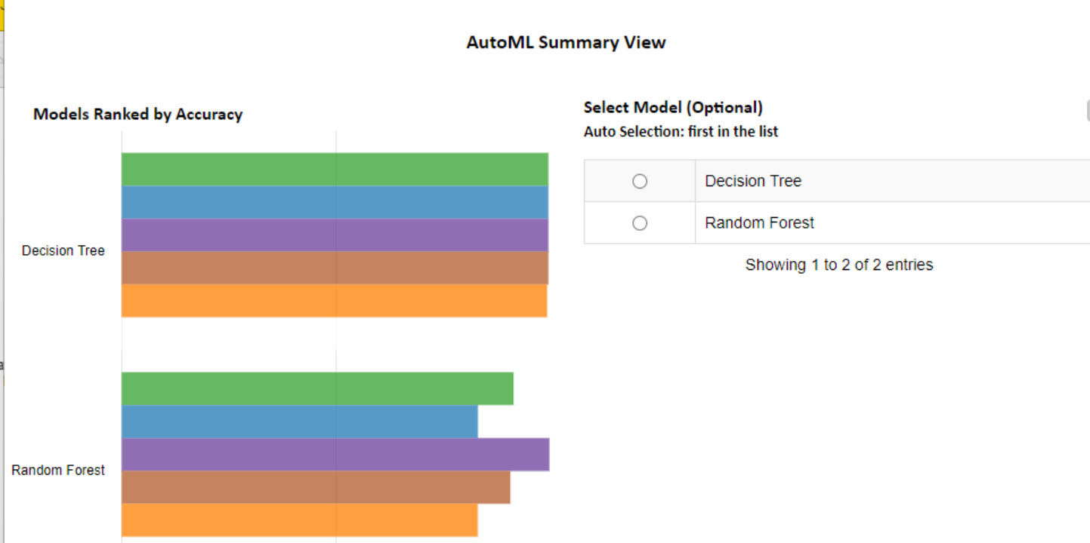
Task: Click the Models Ranked by Accuracy heading
Action: (x=137, y=115)
